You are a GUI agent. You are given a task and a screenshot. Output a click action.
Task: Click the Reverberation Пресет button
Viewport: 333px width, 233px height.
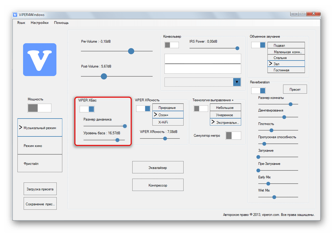[x=295, y=89]
